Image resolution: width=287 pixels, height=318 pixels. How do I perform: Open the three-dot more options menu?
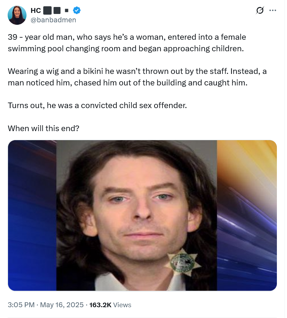(x=273, y=10)
